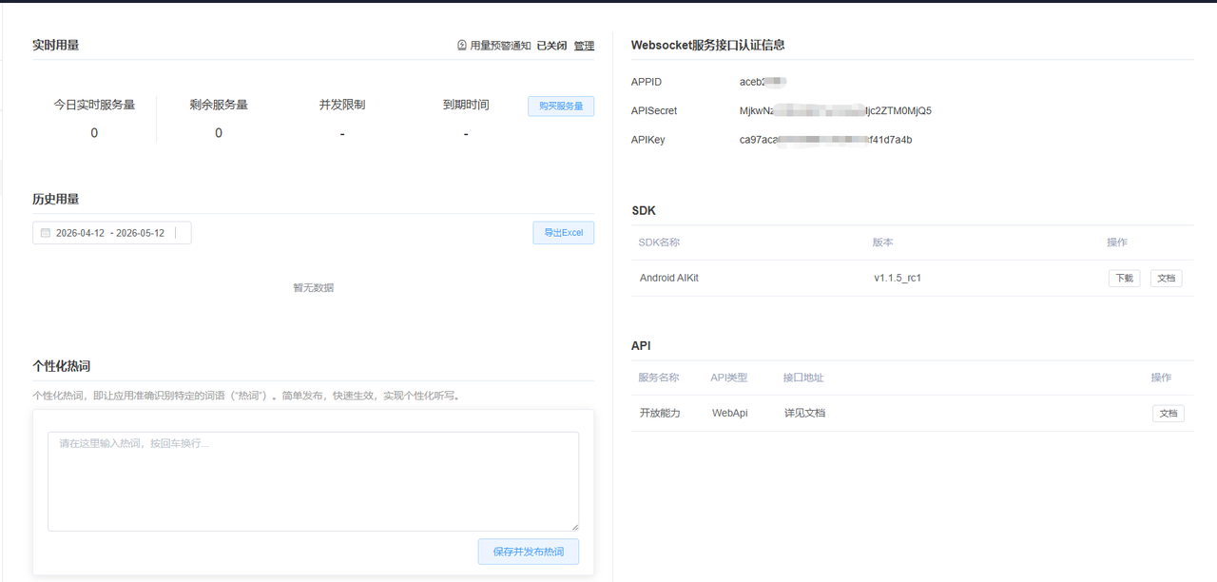Click the 今日实时服务量 label
1217x582 pixels.
click(x=94, y=105)
